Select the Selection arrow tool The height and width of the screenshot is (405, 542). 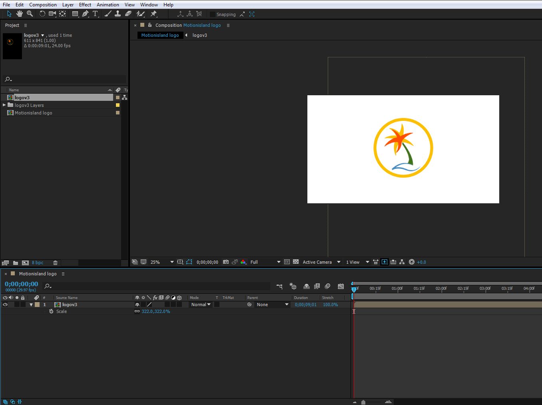[x=10, y=14]
